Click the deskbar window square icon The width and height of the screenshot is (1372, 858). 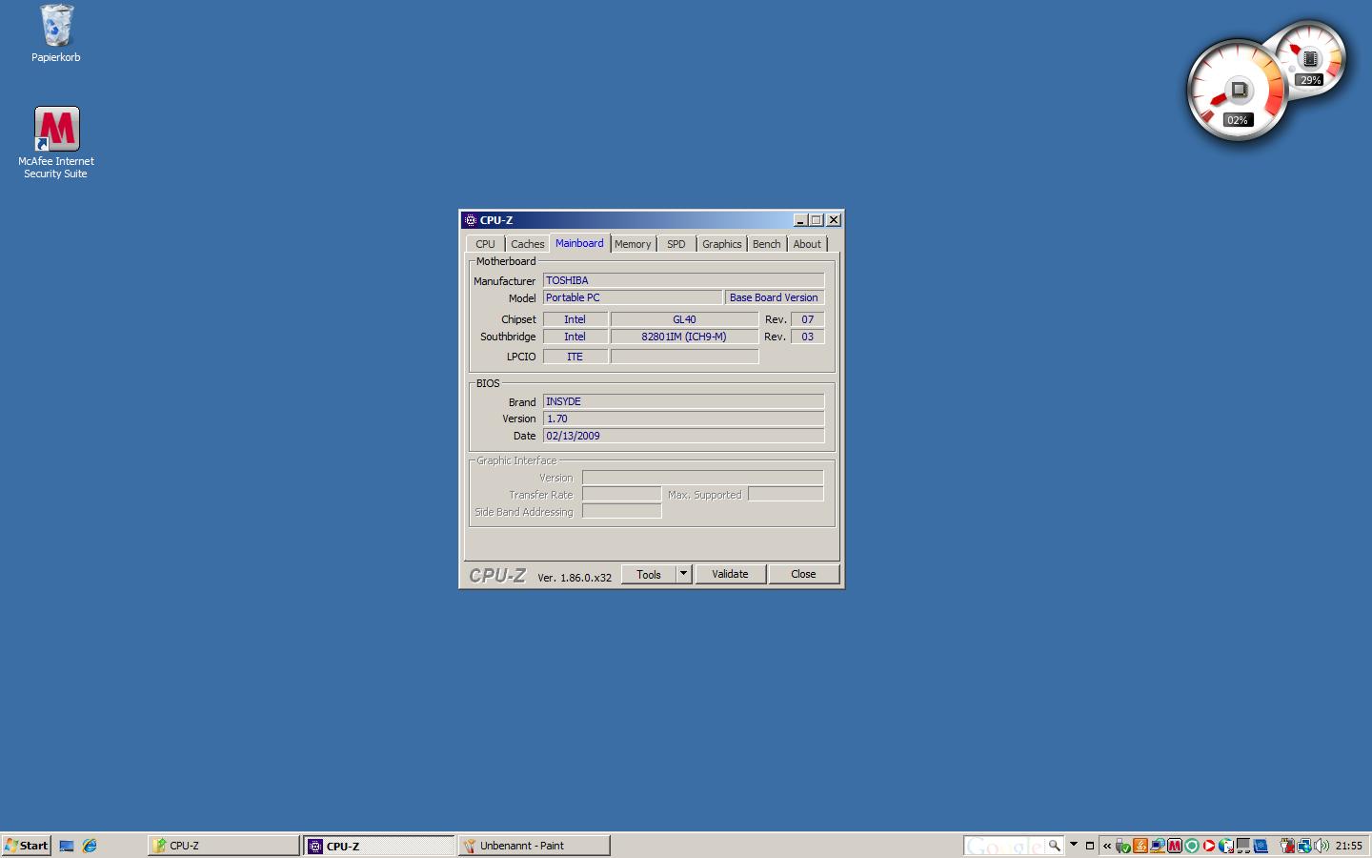click(x=1090, y=846)
